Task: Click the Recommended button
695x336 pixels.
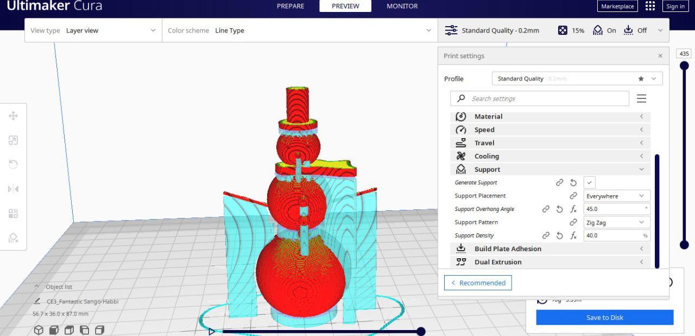Action: pos(478,283)
